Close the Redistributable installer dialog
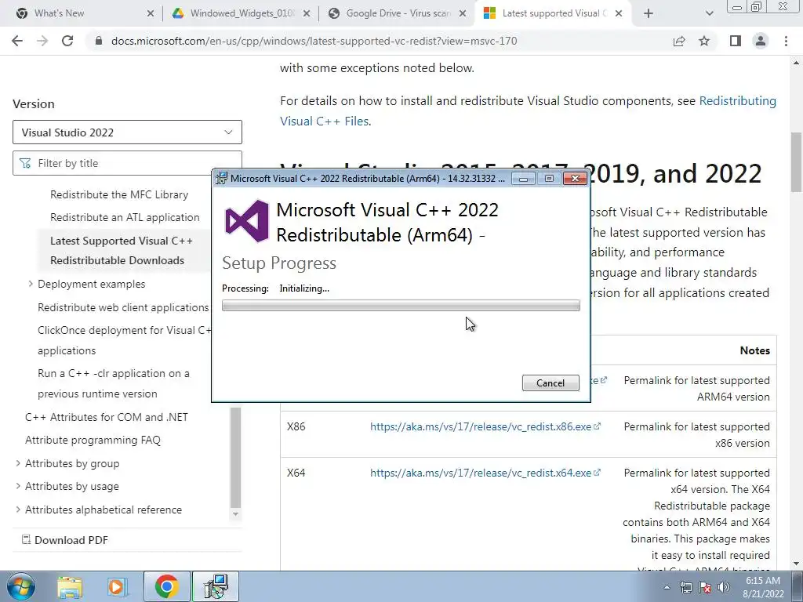Screen dimensions: 803x602 click(575, 178)
